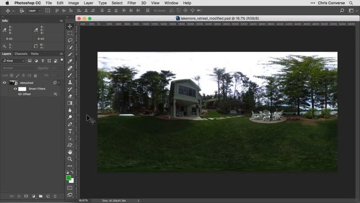
Task: Open the Select menu
Action: coord(117,3)
